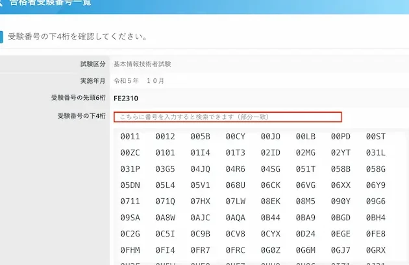Select exam number 0101
Viewport: 409px width, 265px height.
[x=165, y=153]
